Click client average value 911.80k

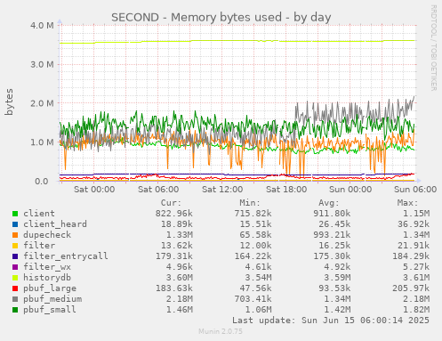pyautogui.click(x=332, y=214)
